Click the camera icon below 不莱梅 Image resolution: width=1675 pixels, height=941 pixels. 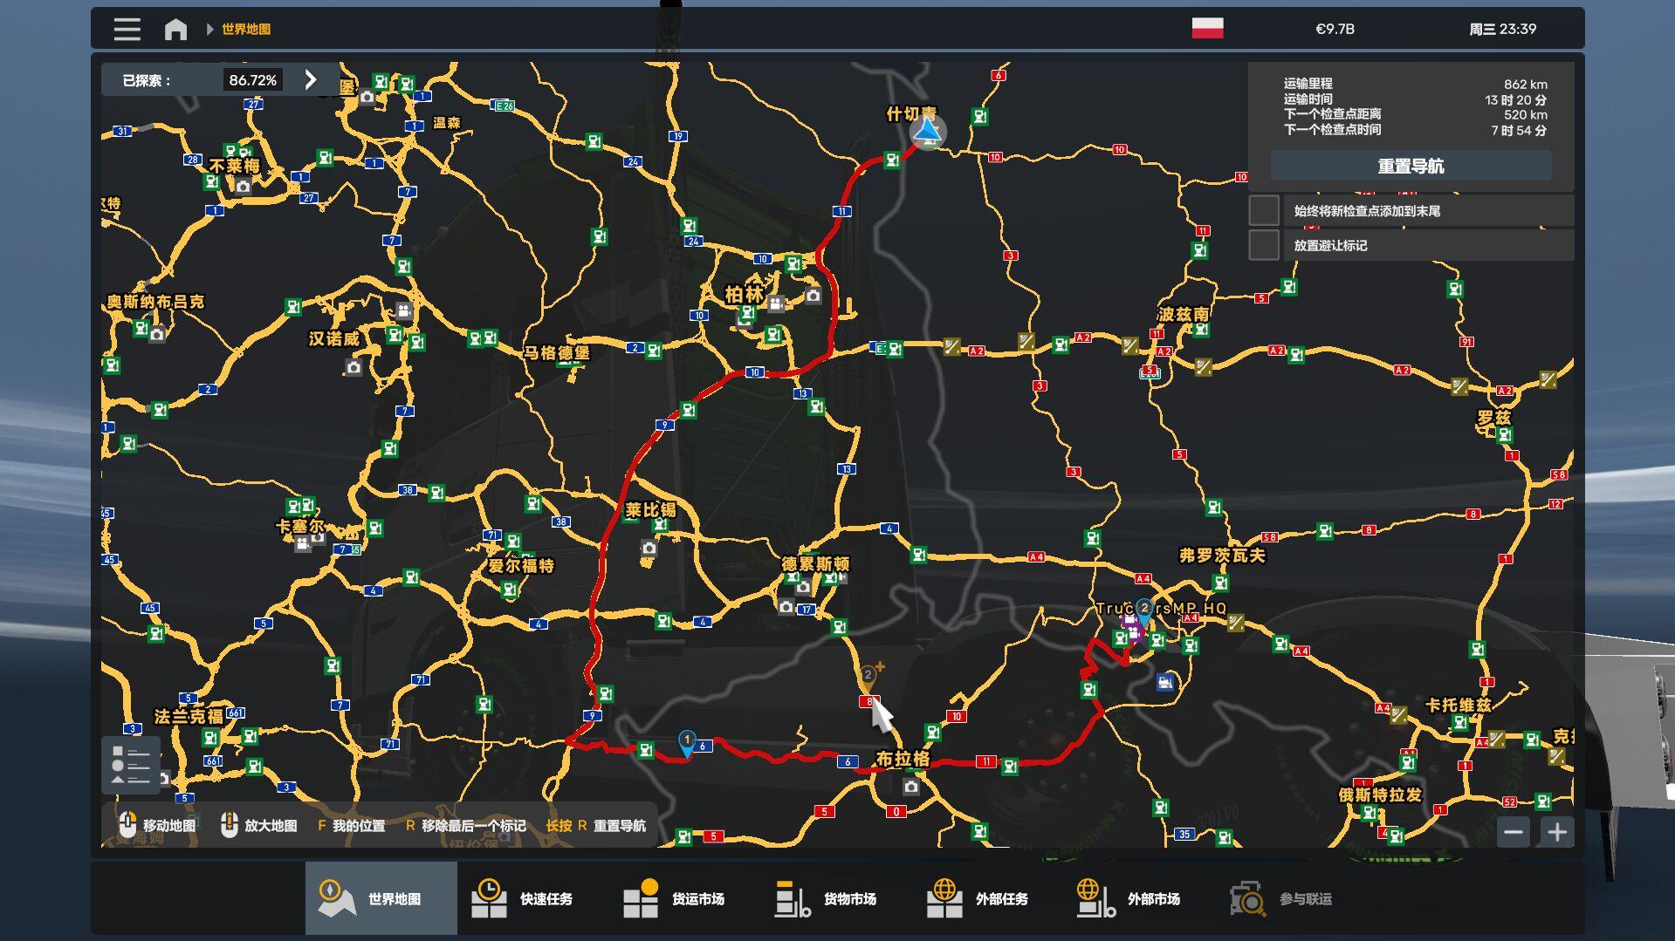[x=243, y=186]
